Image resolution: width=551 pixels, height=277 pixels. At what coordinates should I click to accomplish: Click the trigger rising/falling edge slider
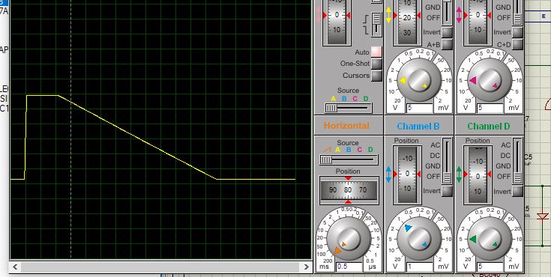(x=376, y=24)
